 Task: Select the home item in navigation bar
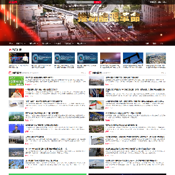[11, 43]
